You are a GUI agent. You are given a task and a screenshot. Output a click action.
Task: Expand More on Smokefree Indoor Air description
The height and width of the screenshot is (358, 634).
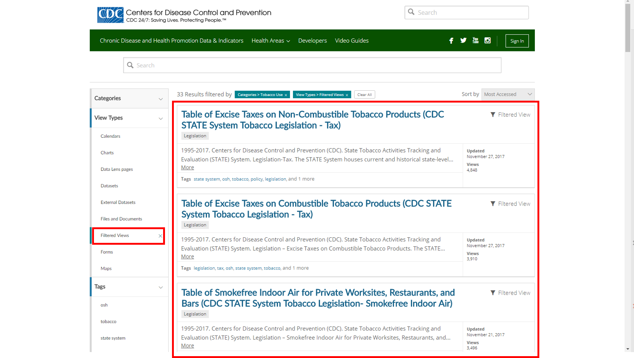tap(188, 346)
